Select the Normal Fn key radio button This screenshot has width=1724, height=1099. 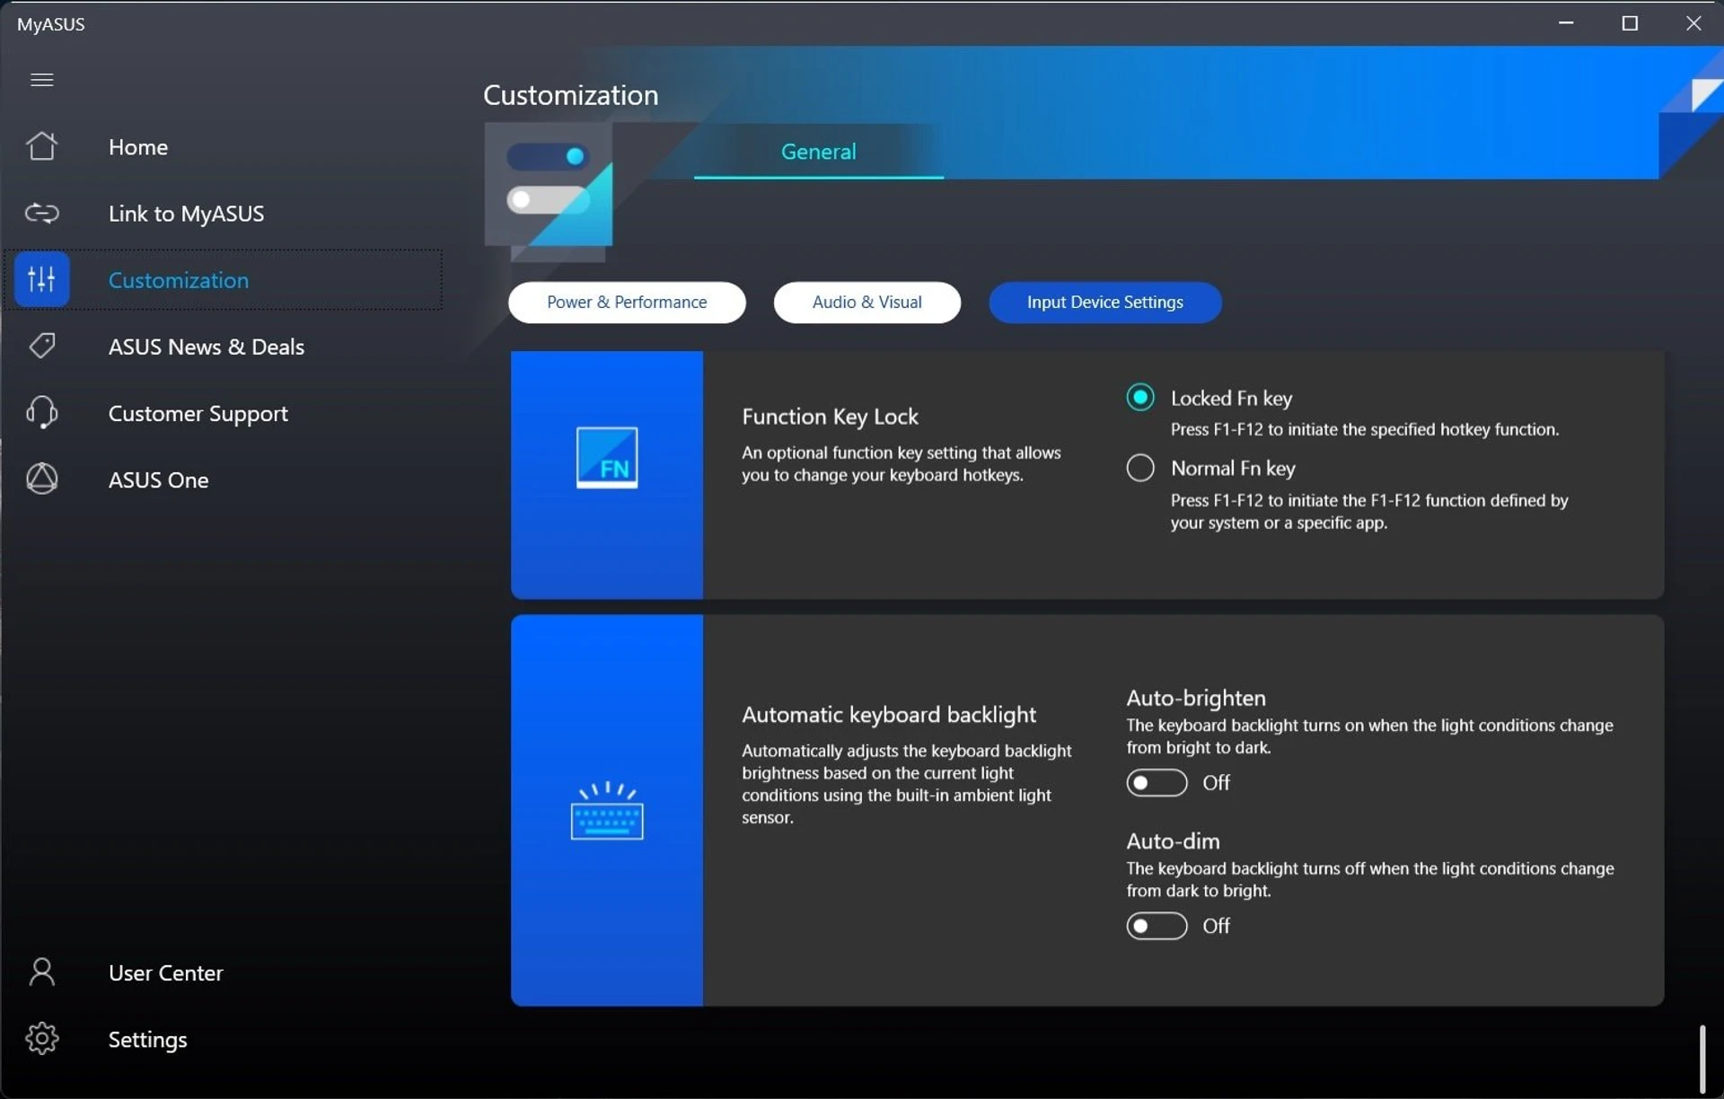(1140, 467)
